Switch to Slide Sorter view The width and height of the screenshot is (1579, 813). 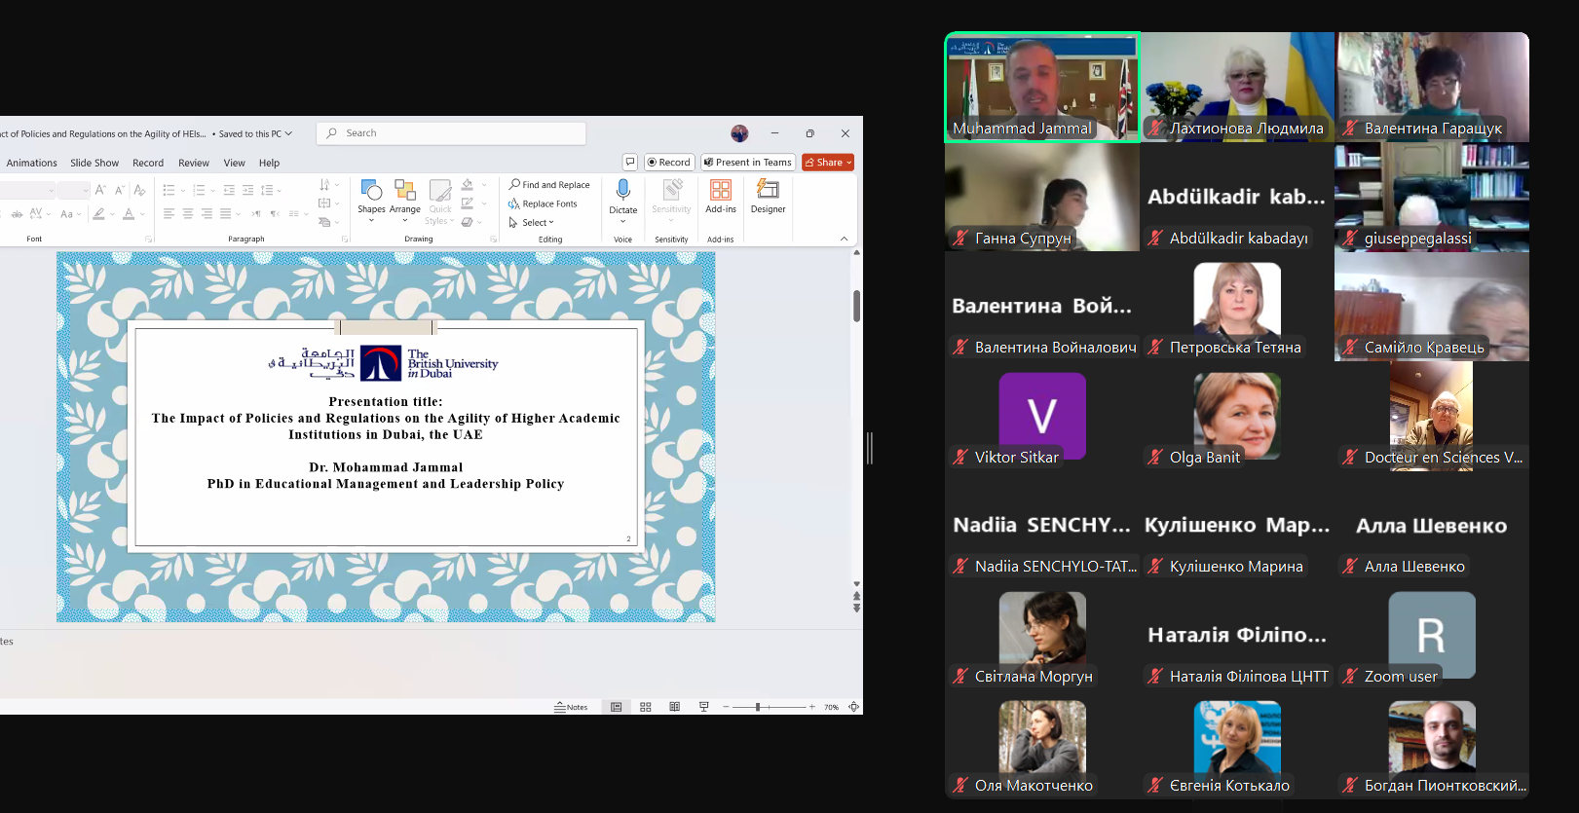coord(646,707)
